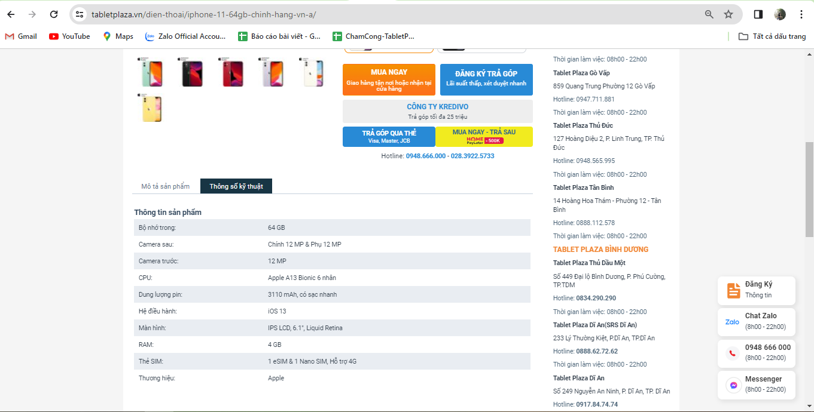The image size is (814, 412).
Task: Click iOS 13 operating system value
Action: click(x=277, y=311)
